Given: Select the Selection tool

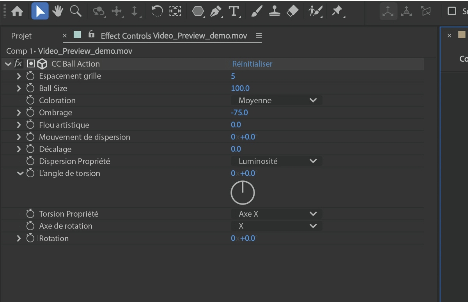Looking at the screenshot, I should (40, 11).
